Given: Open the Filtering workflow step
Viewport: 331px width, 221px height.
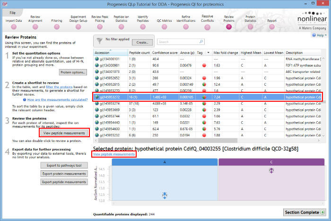Looking at the screenshot, I should coord(57,27).
